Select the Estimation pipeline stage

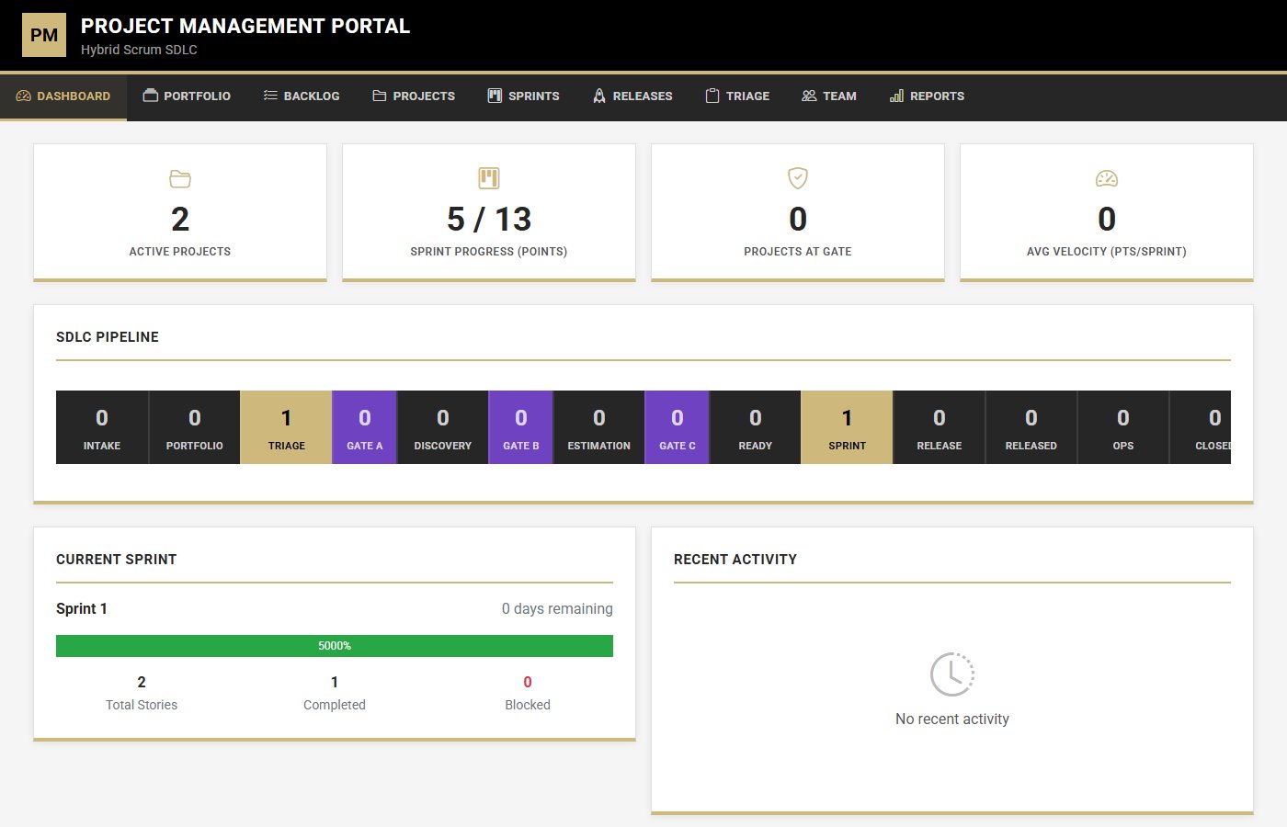(x=598, y=427)
